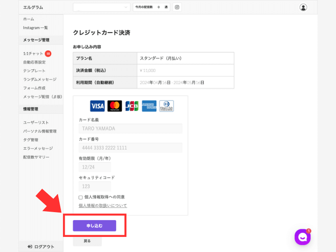This screenshot has height=252, width=336.
Task: Expand the account selector dropdown in header
Action: pos(102,7)
